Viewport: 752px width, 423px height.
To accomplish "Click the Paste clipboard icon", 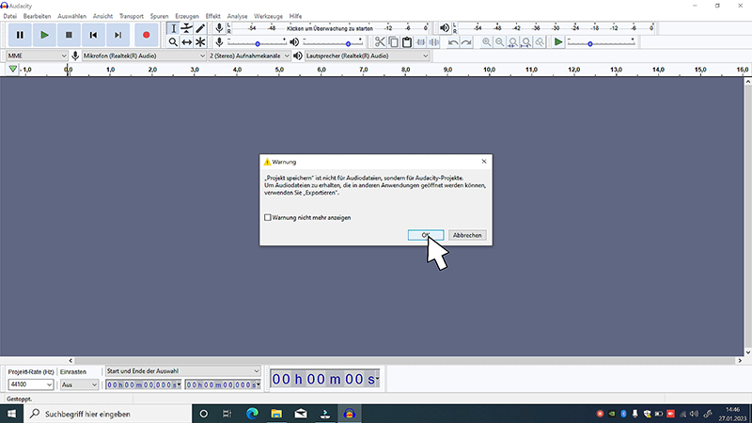I will point(407,42).
